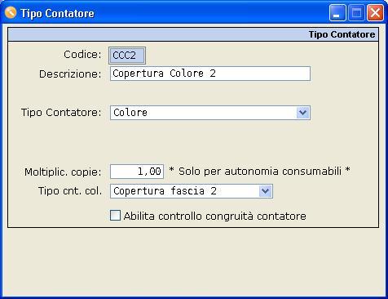Expand the Tipo cnt. col. dropdown arrow
The image size is (388, 299).
click(265, 191)
